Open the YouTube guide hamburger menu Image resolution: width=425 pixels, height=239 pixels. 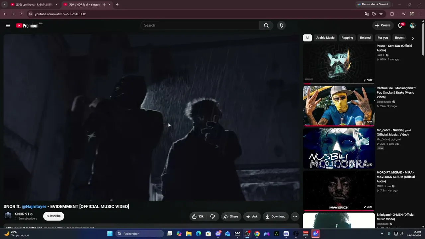[x=8, y=26]
